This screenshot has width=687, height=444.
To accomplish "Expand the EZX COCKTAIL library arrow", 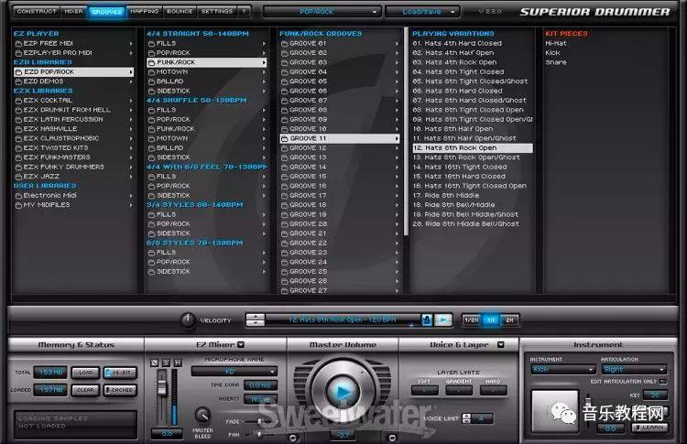I will pyautogui.click(x=131, y=101).
